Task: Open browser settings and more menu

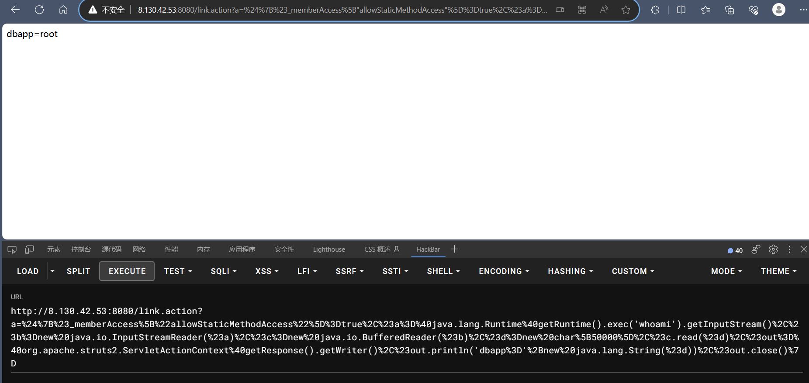Action: tap(803, 10)
